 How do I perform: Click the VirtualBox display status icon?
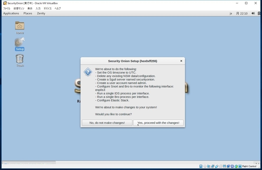[x=224, y=166]
